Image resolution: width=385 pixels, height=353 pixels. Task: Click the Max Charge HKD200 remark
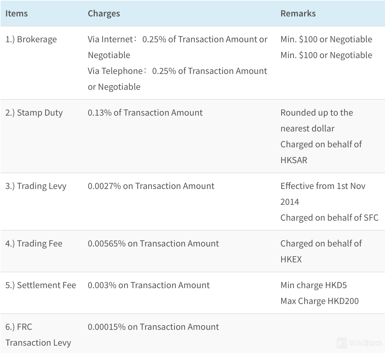(x=320, y=301)
